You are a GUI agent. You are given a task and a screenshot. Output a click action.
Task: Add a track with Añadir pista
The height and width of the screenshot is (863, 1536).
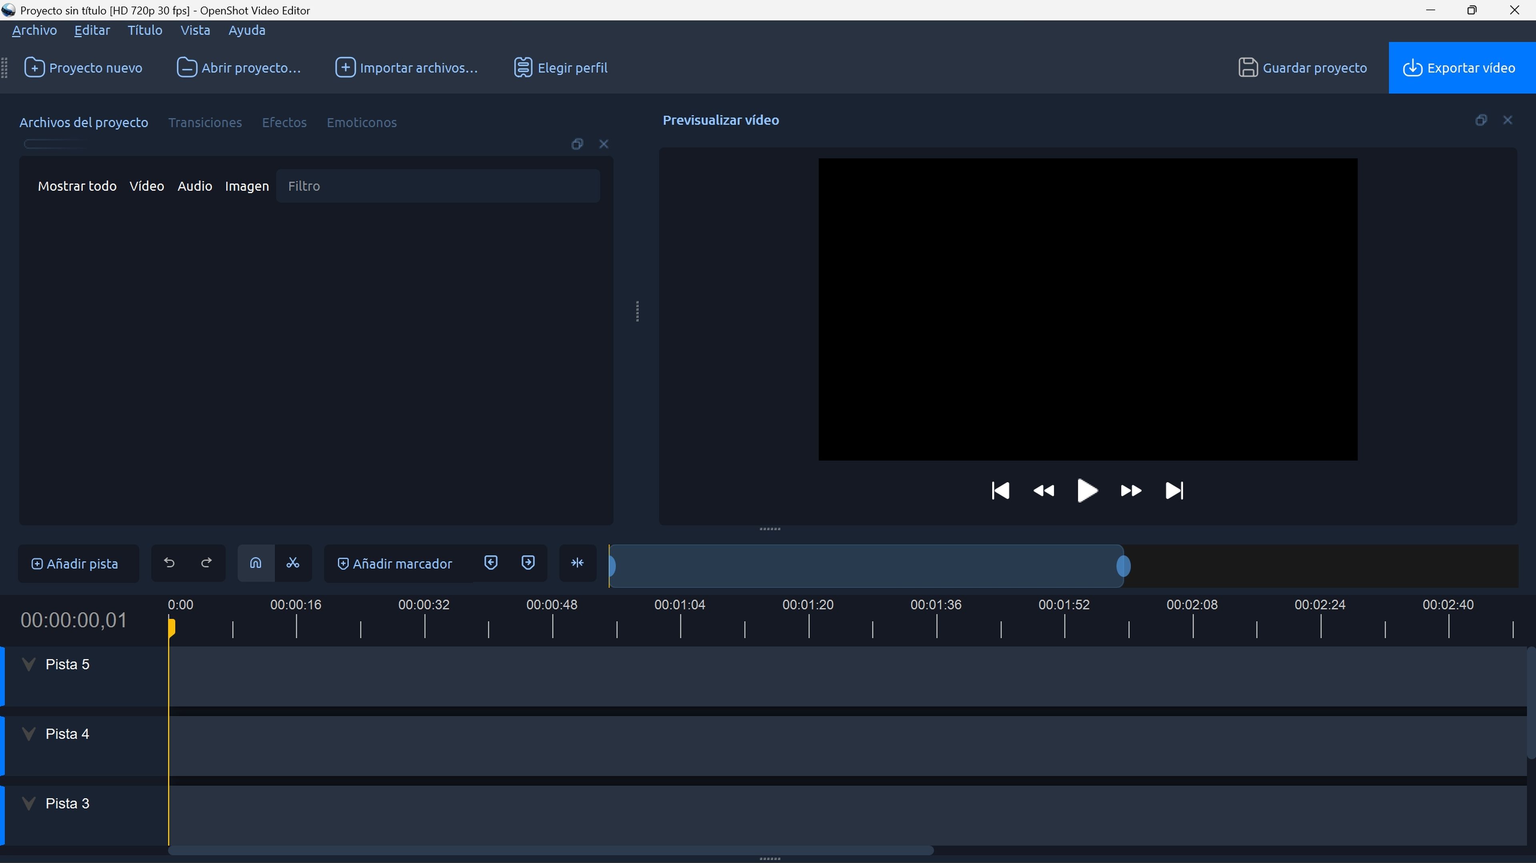coord(79,564)
